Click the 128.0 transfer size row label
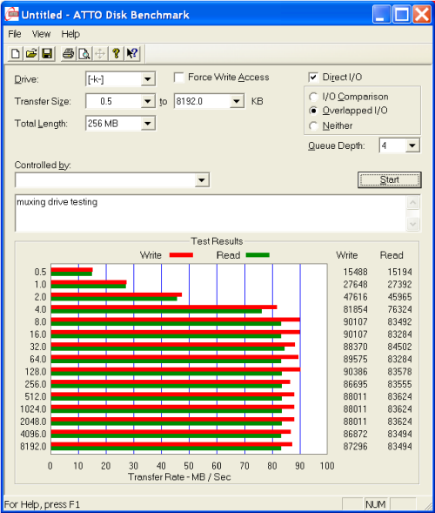Viewport: 435px width, 513px height. pyautogui.click(x=36, y=372)
